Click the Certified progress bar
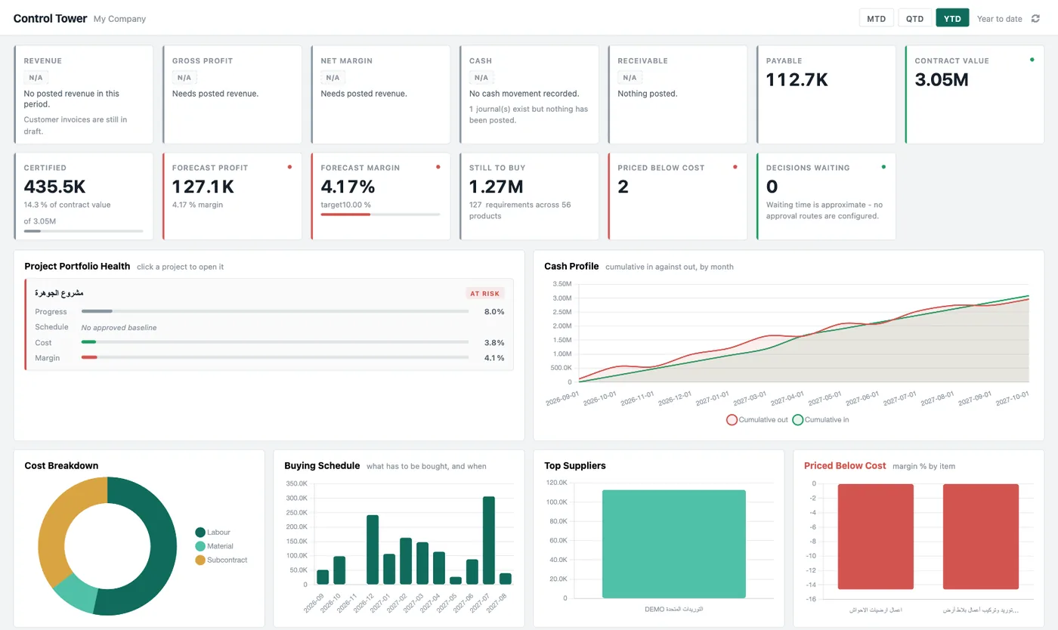 (x=83, y=231)
